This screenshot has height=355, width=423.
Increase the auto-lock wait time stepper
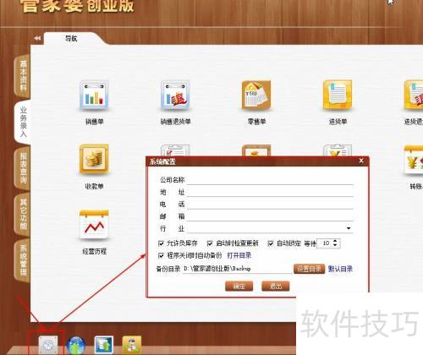coord(335,241)
